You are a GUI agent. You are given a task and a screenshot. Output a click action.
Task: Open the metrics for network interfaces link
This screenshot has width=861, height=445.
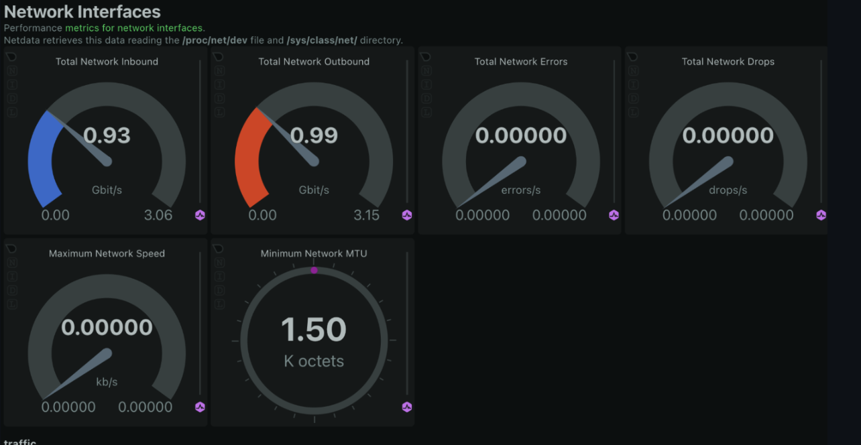[133, 27]
